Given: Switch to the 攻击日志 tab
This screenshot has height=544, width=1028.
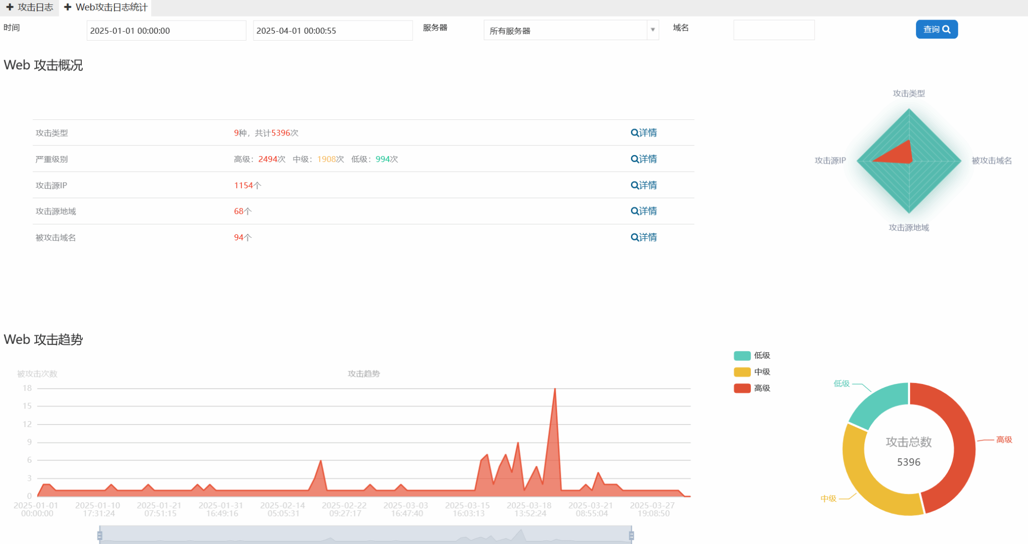Looking at the screenshot, I should point(35,8).
